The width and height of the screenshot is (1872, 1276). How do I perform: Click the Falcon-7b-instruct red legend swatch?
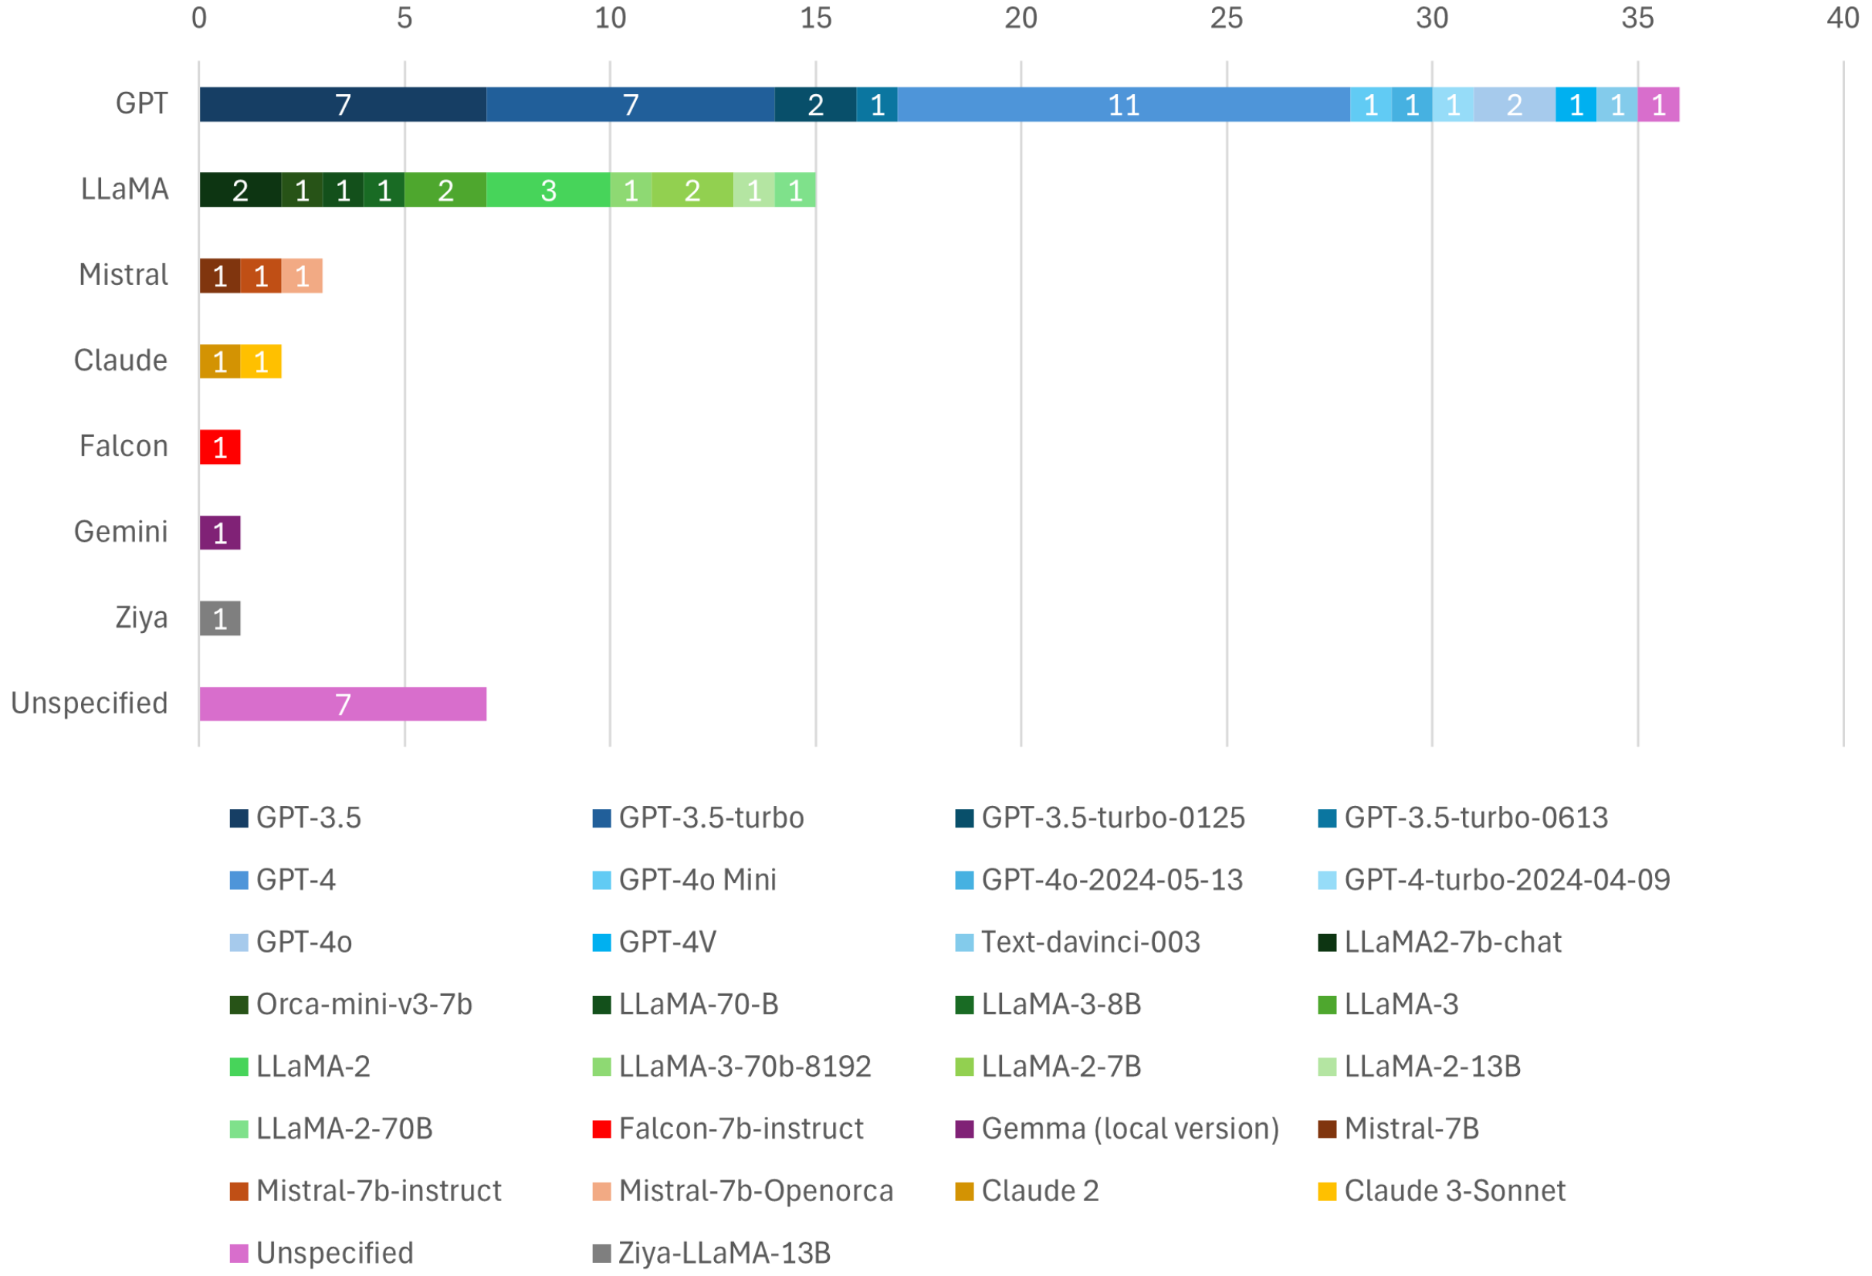601,1129
